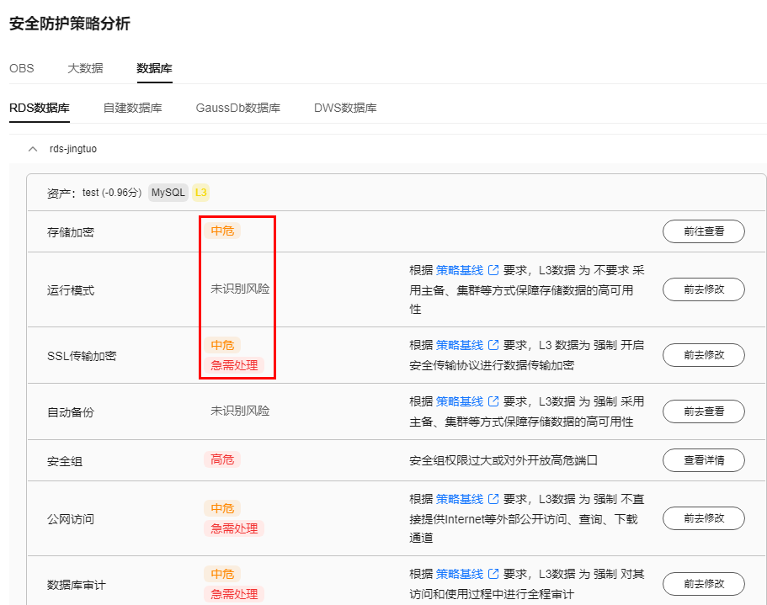Click the yellow L3 level tag
The image size is (767, 605).
(x=201, y=193)
